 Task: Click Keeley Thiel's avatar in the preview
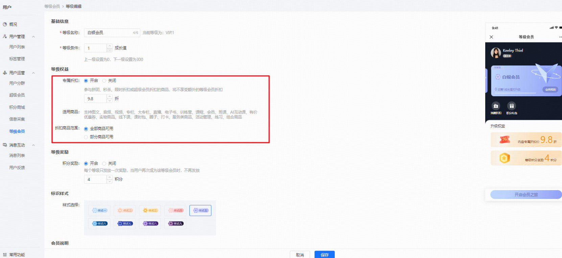[x=496, y=53]
